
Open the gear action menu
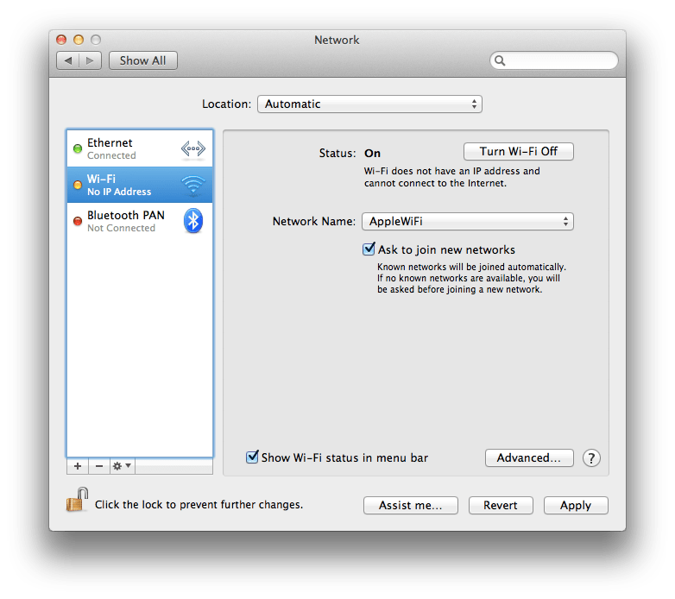[x=123, y=466]
